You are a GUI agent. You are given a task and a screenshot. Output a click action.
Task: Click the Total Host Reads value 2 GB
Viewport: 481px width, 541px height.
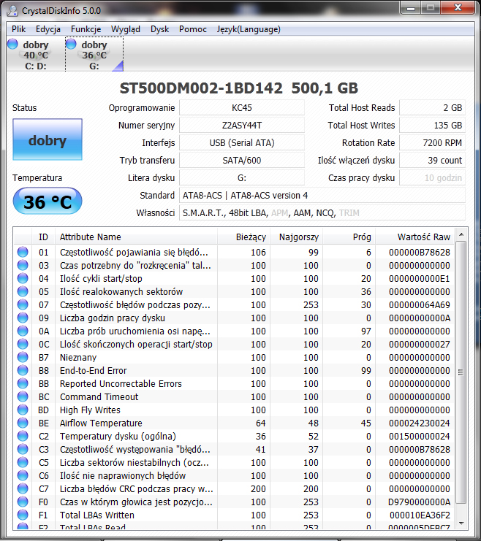coord(432,108)
